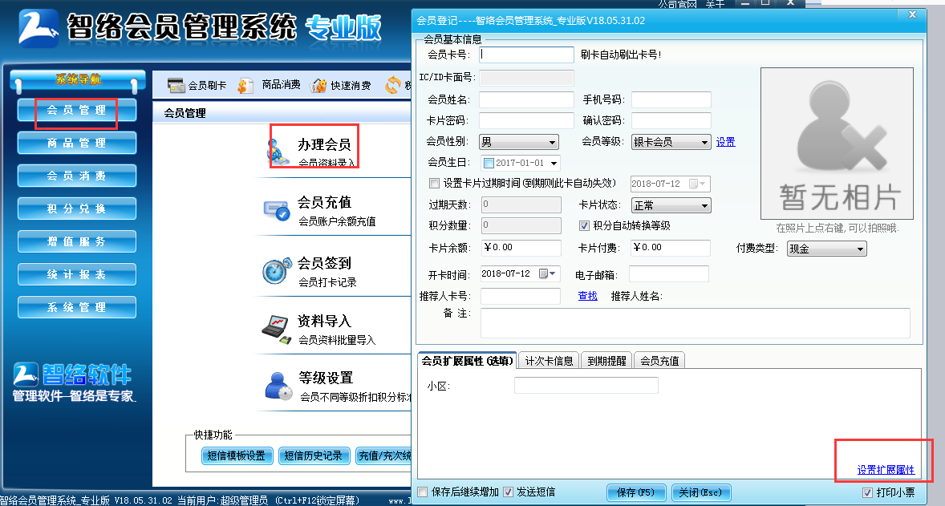The height and width of the screenshot is (506, 945).
Task: Toggle 发送短信 checkbox
Action: pyautogui.click(x=508, y=492)
